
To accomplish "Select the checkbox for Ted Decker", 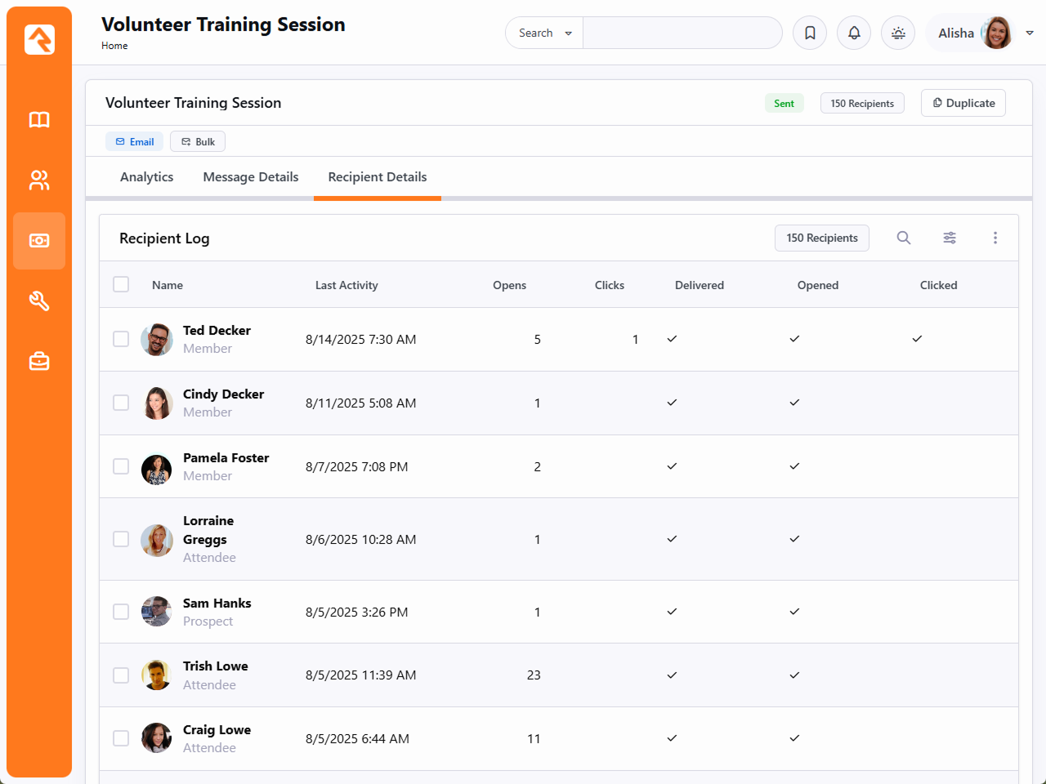I will [x=121, y=339].
